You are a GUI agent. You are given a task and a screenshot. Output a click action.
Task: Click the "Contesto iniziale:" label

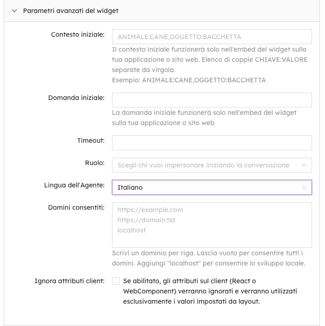click(x=78, y=34)
